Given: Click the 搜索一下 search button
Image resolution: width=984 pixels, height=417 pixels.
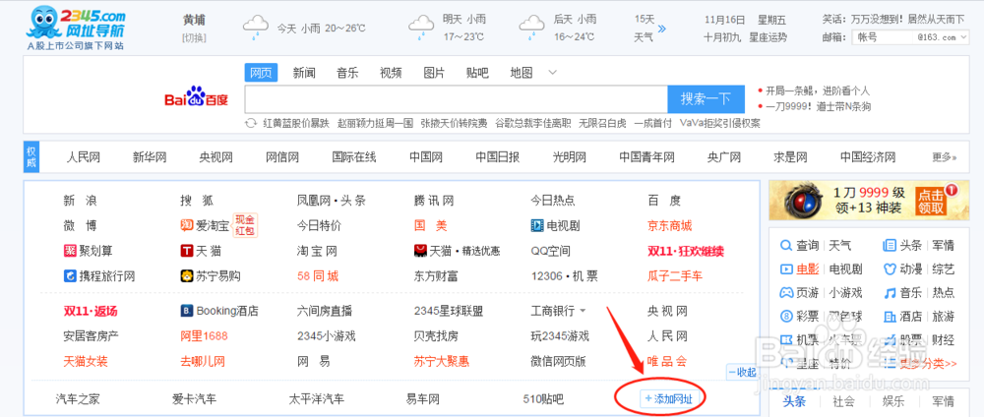Looking at the screenshot, I should pyautogui.click(x=706, y=98).
